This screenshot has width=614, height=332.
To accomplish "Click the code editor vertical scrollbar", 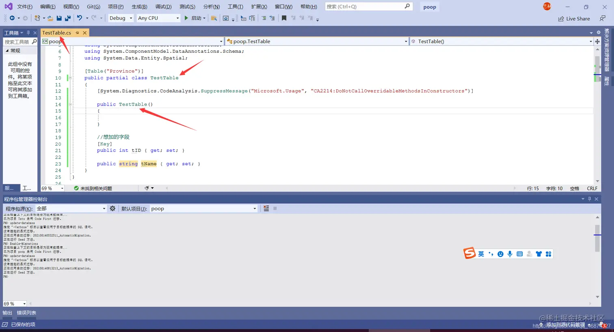I will (597, 115).
